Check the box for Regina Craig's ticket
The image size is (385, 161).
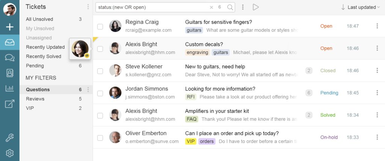tap(100, 27)
